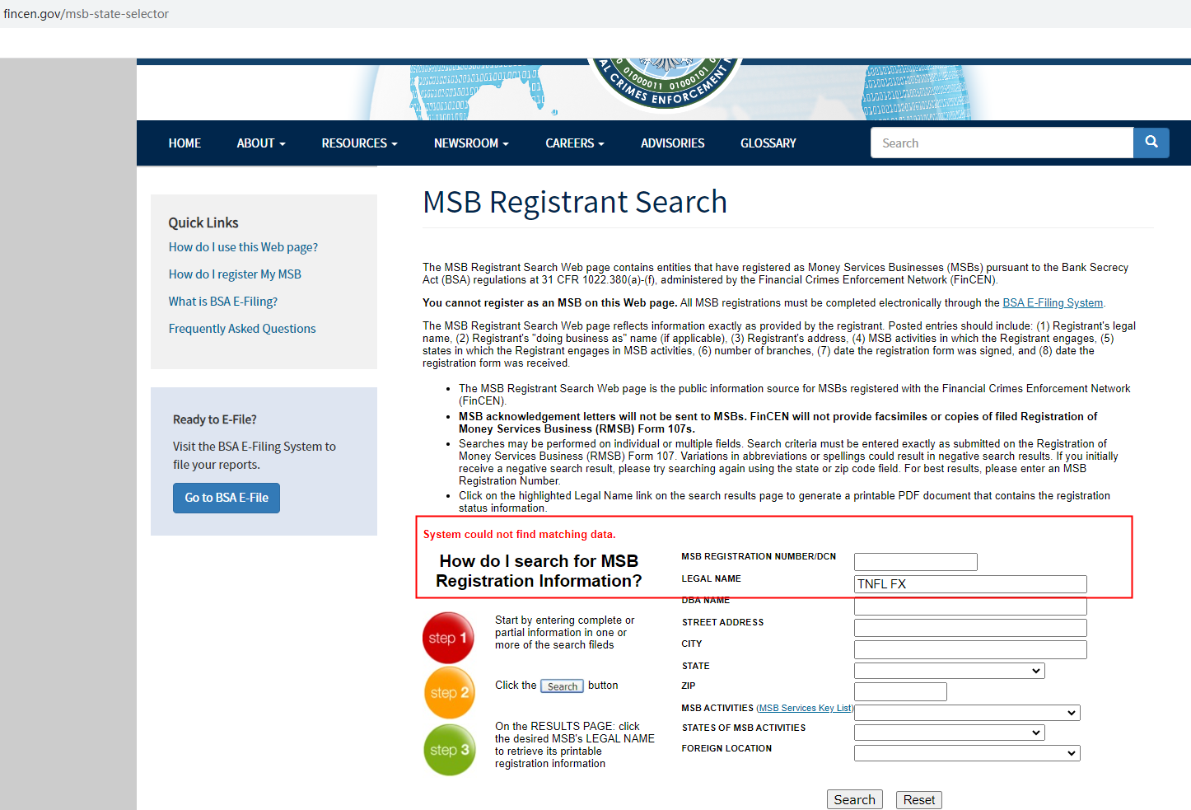The height and width of the screenshot is (810, 1191).
Task: Click the green step 3 circle
Action: 450,750
